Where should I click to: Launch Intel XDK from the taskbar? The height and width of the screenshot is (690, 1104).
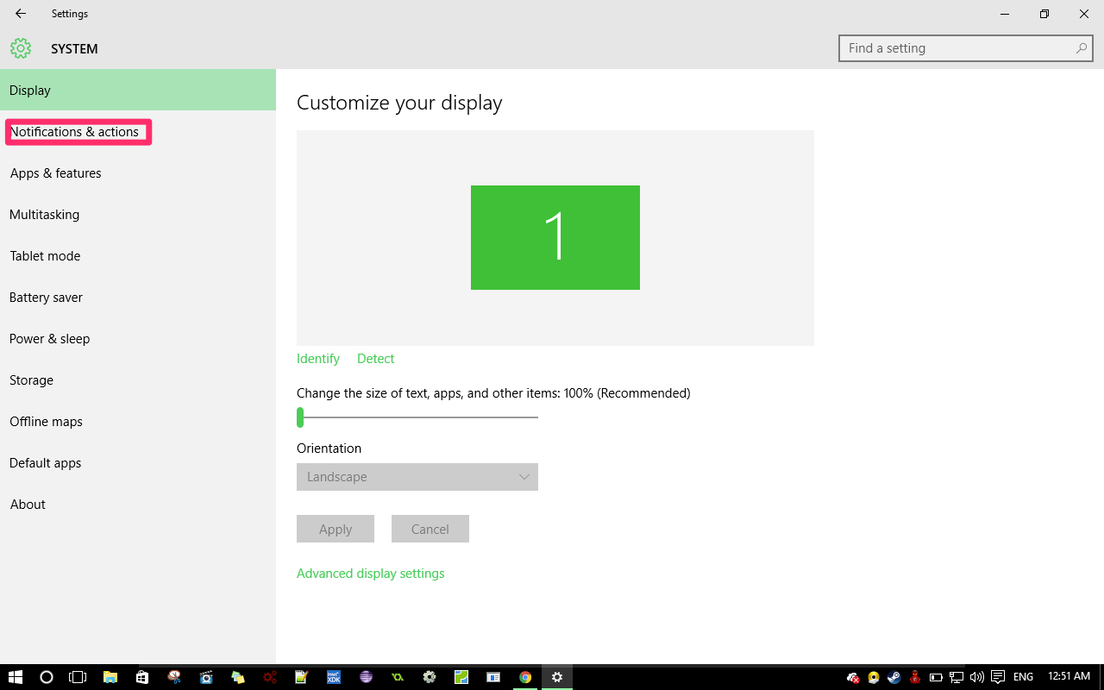[x=333, y=676]
